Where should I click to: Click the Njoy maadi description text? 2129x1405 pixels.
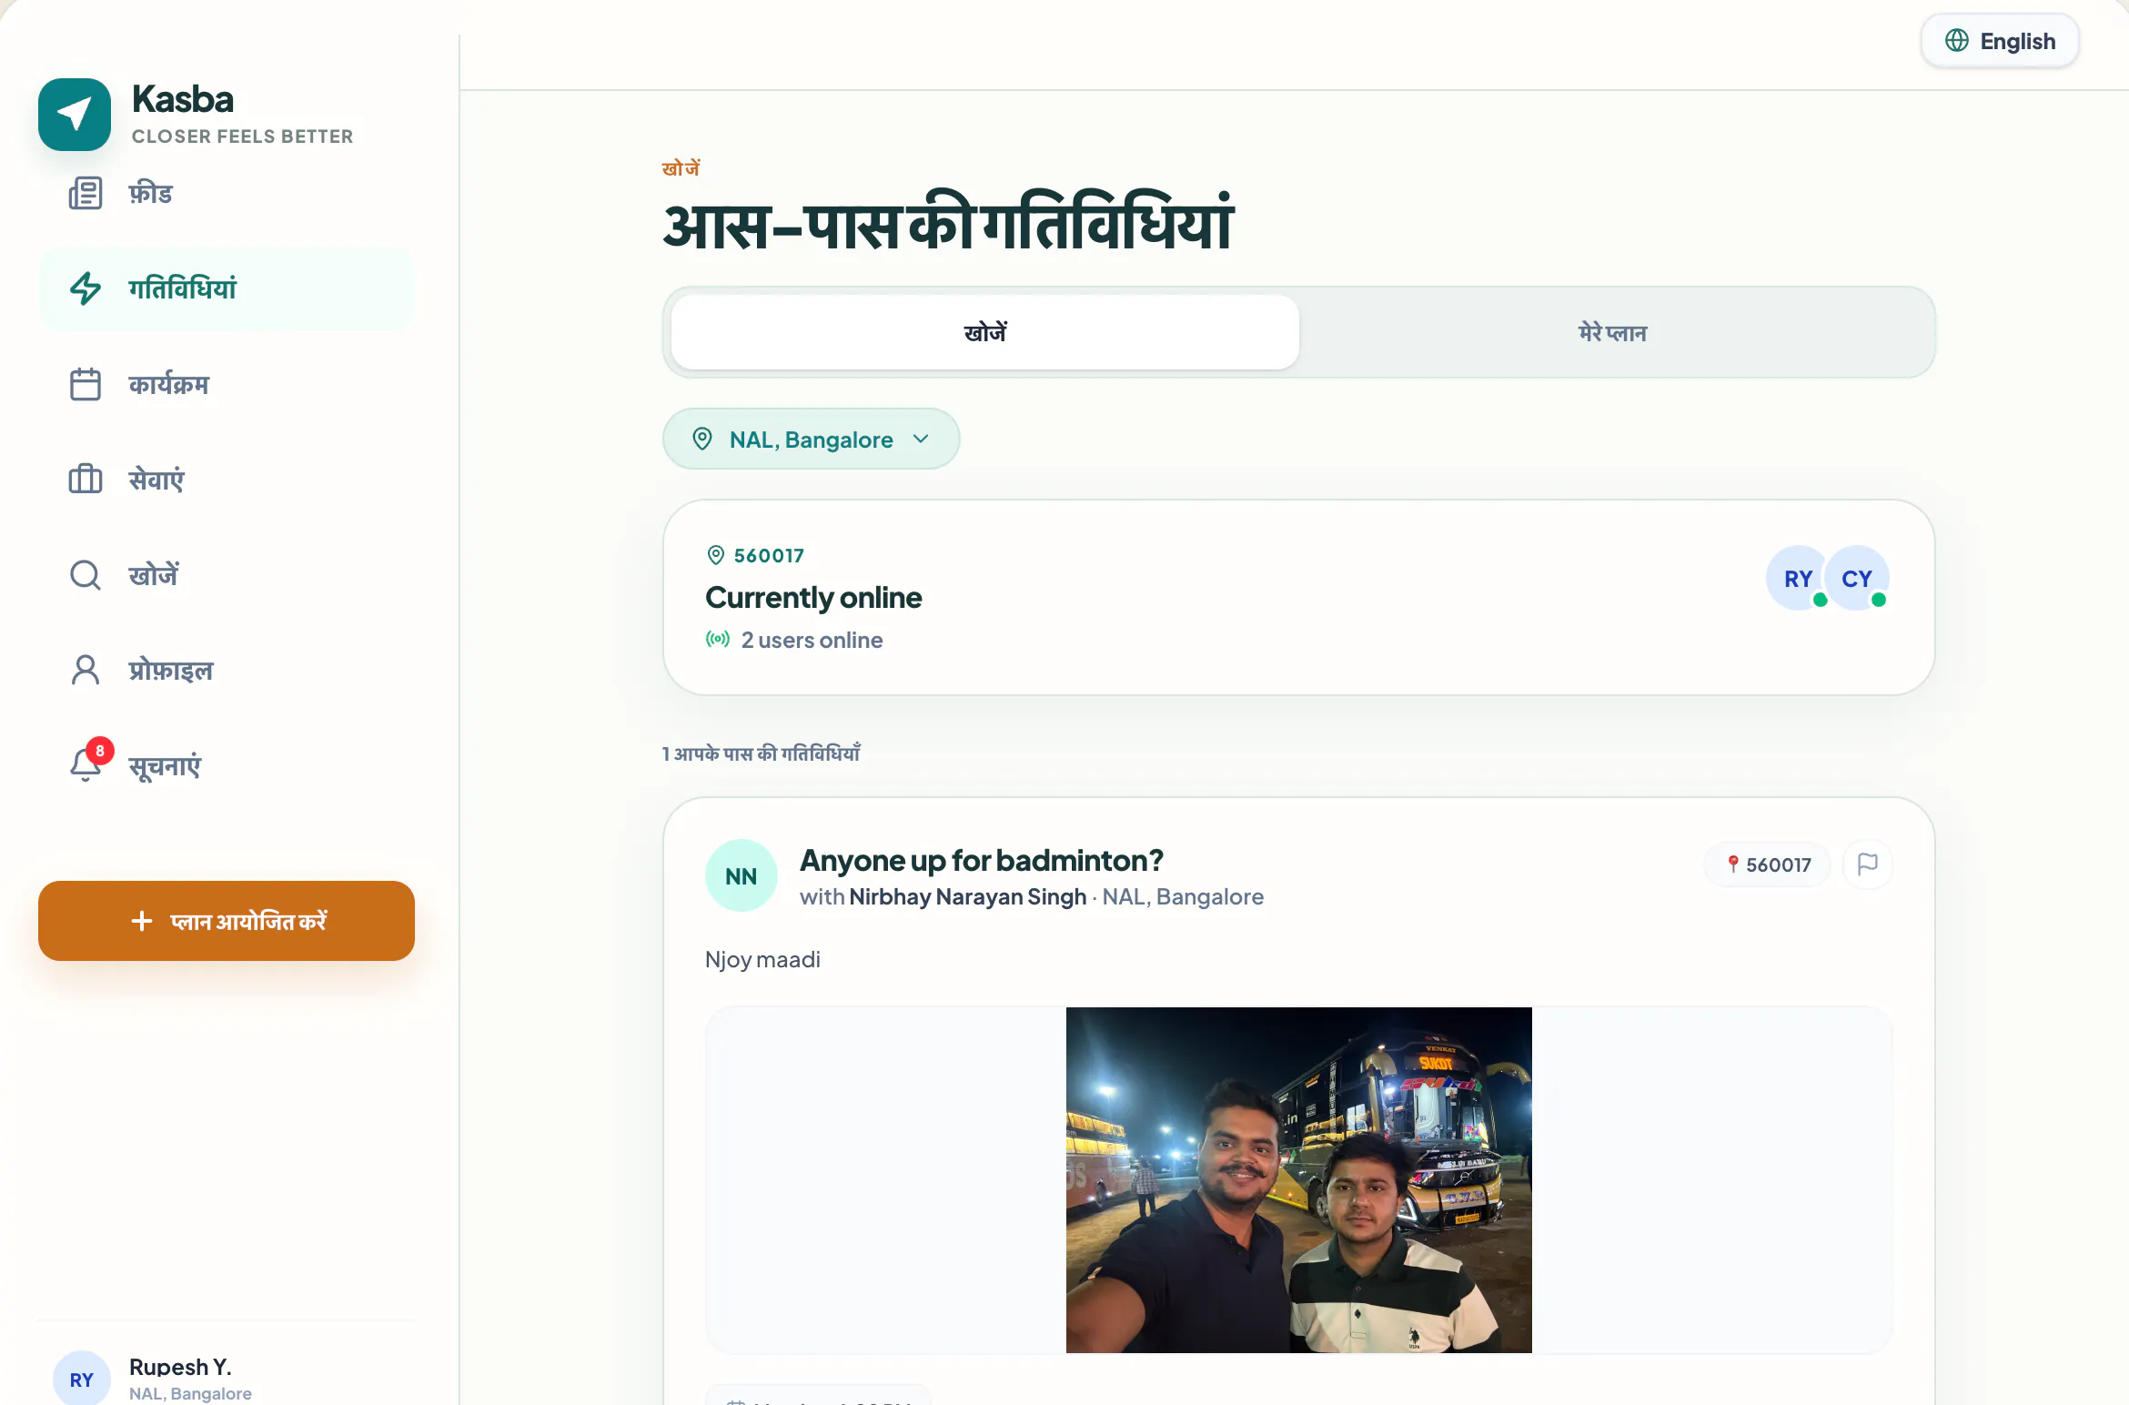point(762,960)
